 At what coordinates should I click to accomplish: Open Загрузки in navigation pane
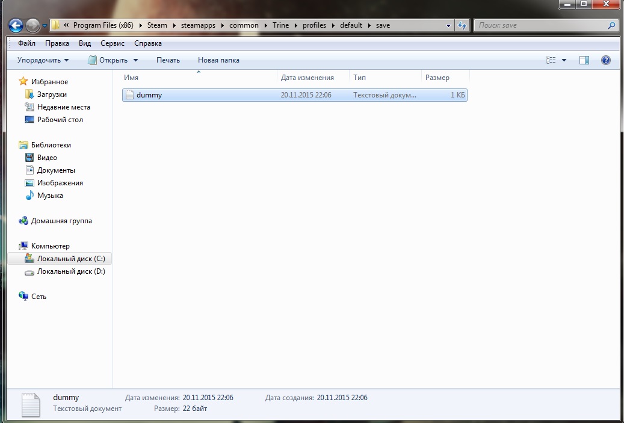[52, 94]
